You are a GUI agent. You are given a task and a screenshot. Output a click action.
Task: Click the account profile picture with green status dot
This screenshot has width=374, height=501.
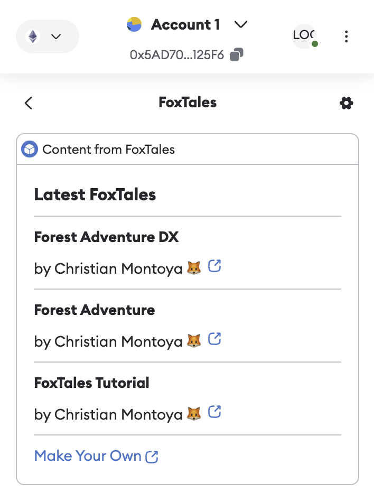(x=305, y=36)
